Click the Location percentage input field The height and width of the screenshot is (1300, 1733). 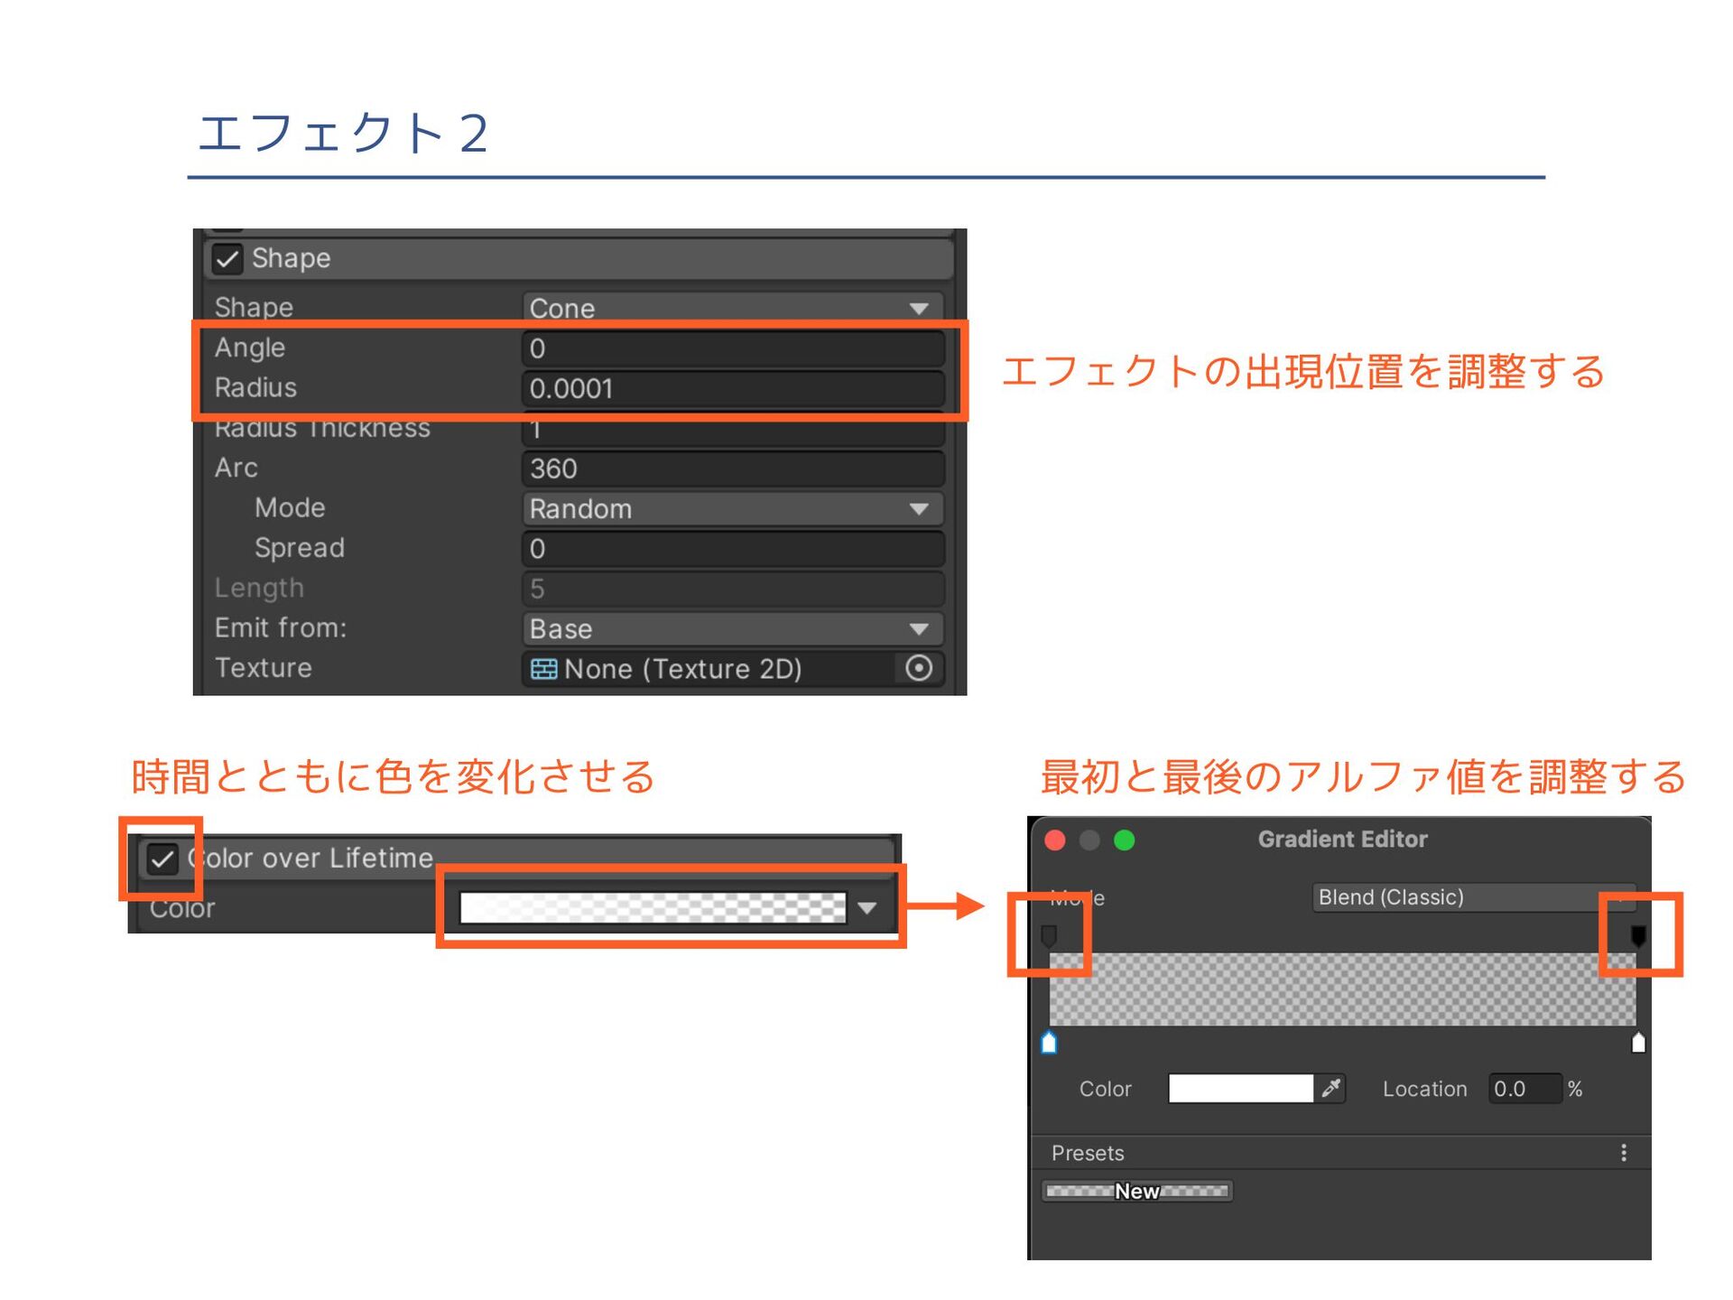[x=1524, y=1089]
